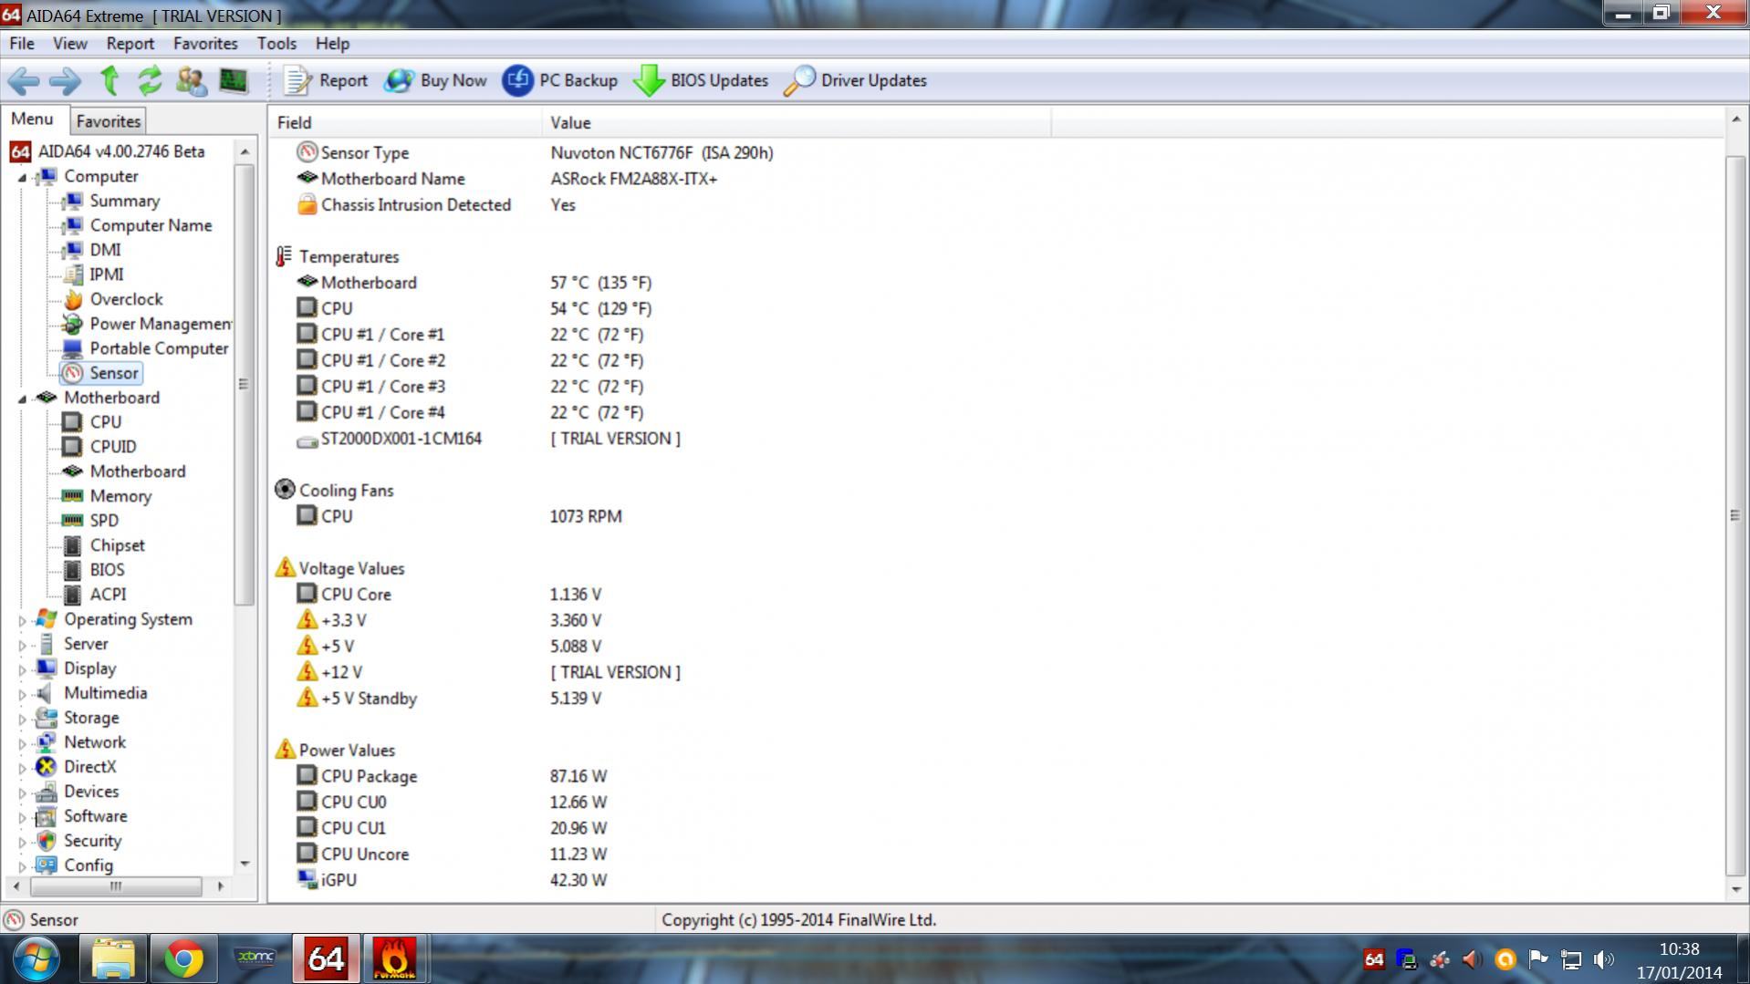Open Windows Explorer from the taskbar
This screenshot has width=1750, height=984.
point(112,959)
